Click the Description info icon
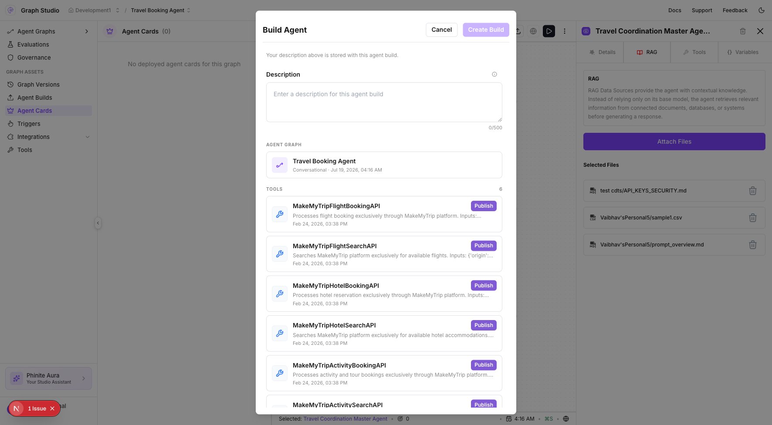This screenshot has width=772, height=425. (494, 74)
